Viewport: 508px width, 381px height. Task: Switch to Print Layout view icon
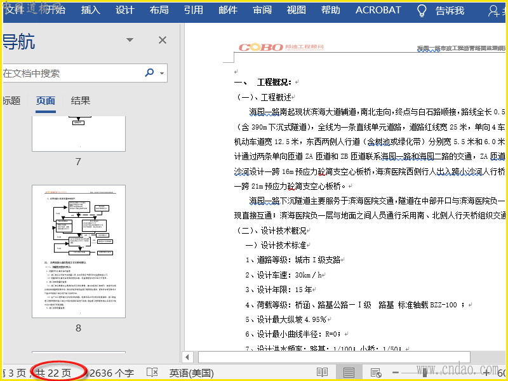point(349,372)
